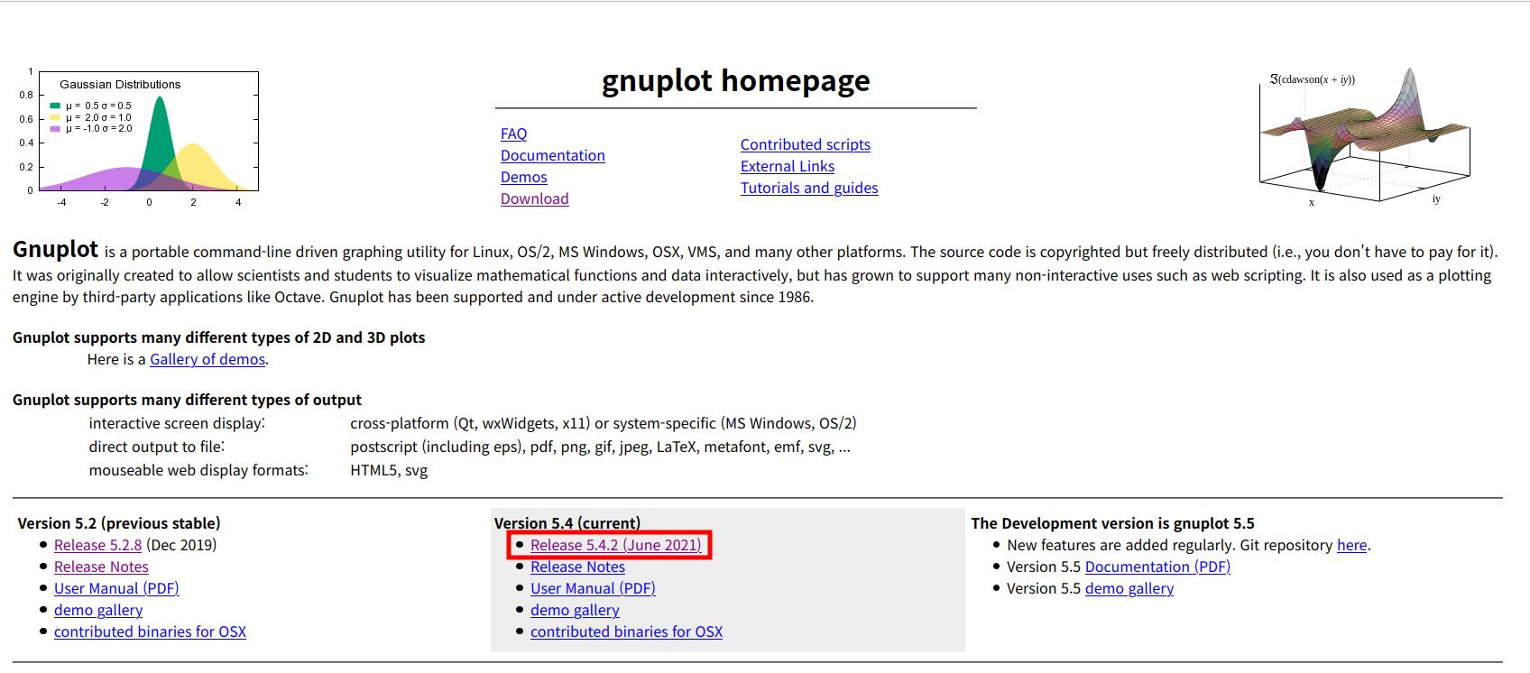Image resolution: width=1530 pixels, height=673 pixels.
Task: Open the Git repository 'here' link
Action: (x=1351, y=545)
